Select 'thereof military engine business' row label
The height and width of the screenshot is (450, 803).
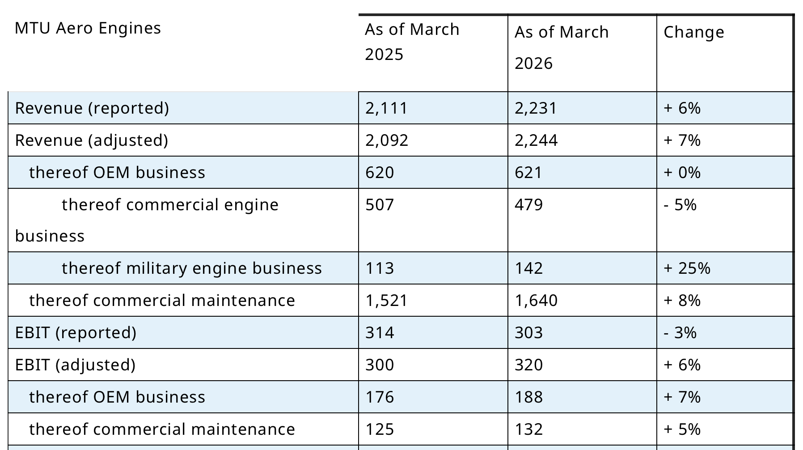pyautogui.click(x=191, y=268)
